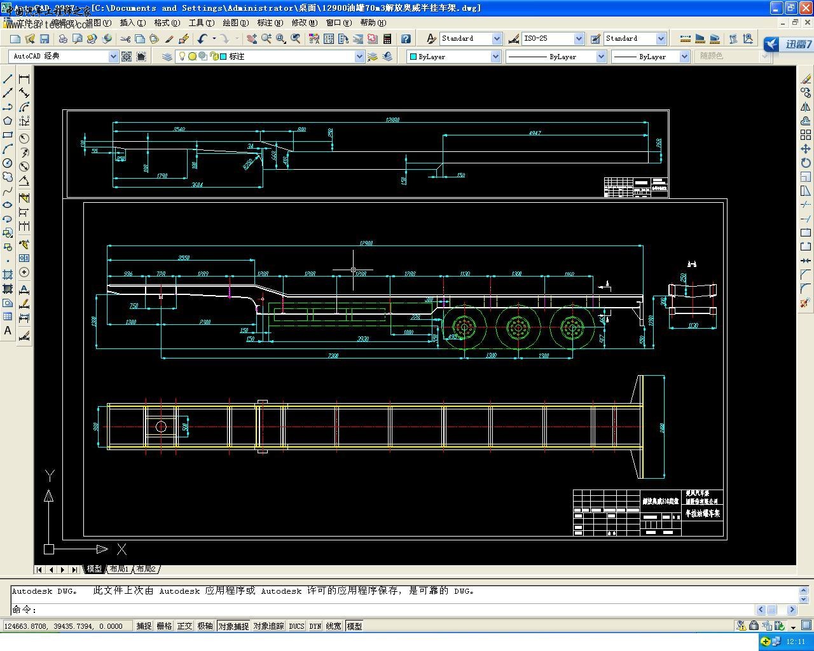Select the Angular Dimension tool

pyautogui.click(x=24, y=181)
